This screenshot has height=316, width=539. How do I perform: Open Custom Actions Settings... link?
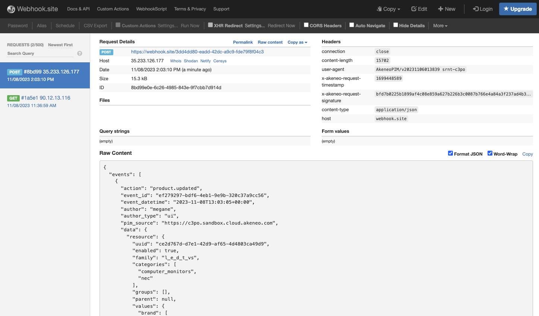tap(168, 26)
